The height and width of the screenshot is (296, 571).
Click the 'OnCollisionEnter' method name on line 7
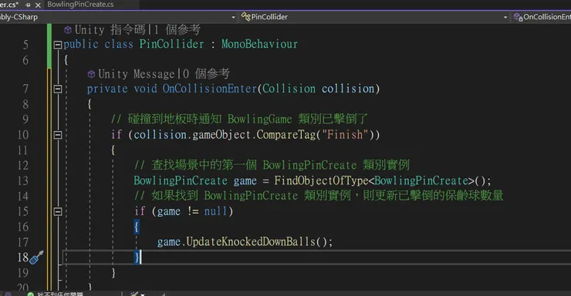pos(210,89)
